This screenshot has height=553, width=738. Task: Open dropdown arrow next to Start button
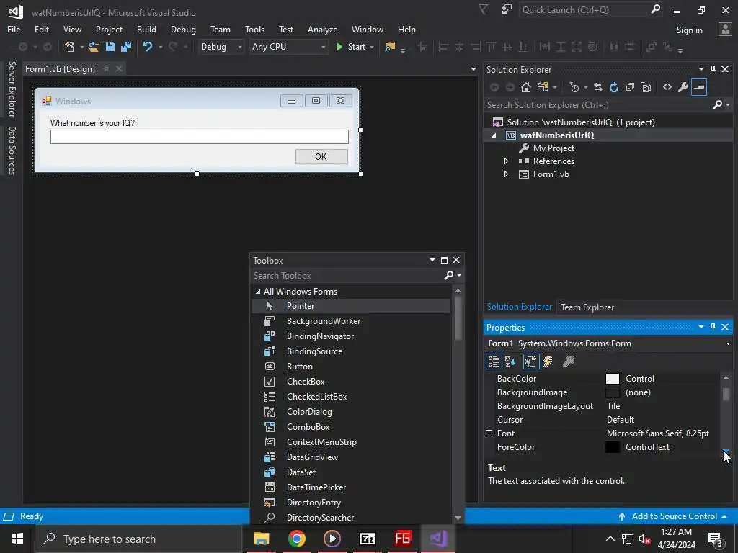point(372,47)
